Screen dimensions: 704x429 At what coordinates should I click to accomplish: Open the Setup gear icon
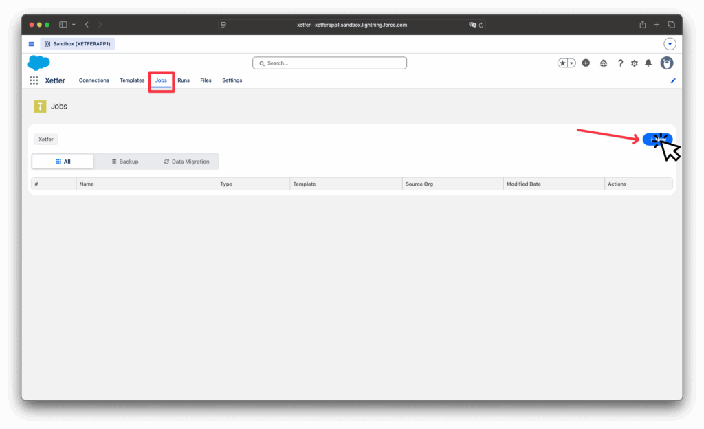(x=635, y=63)
